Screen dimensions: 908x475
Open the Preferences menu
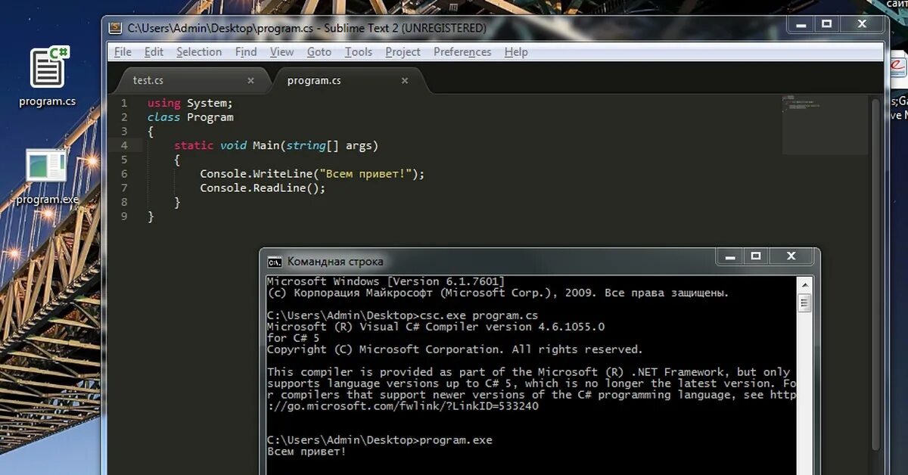coord(462,51)
